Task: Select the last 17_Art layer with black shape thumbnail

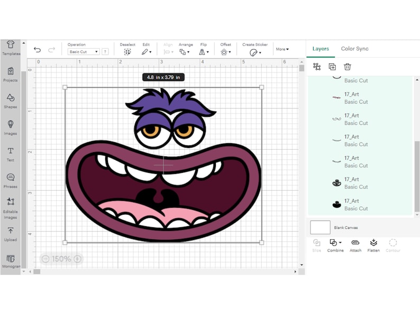Action: pos(360,205)
